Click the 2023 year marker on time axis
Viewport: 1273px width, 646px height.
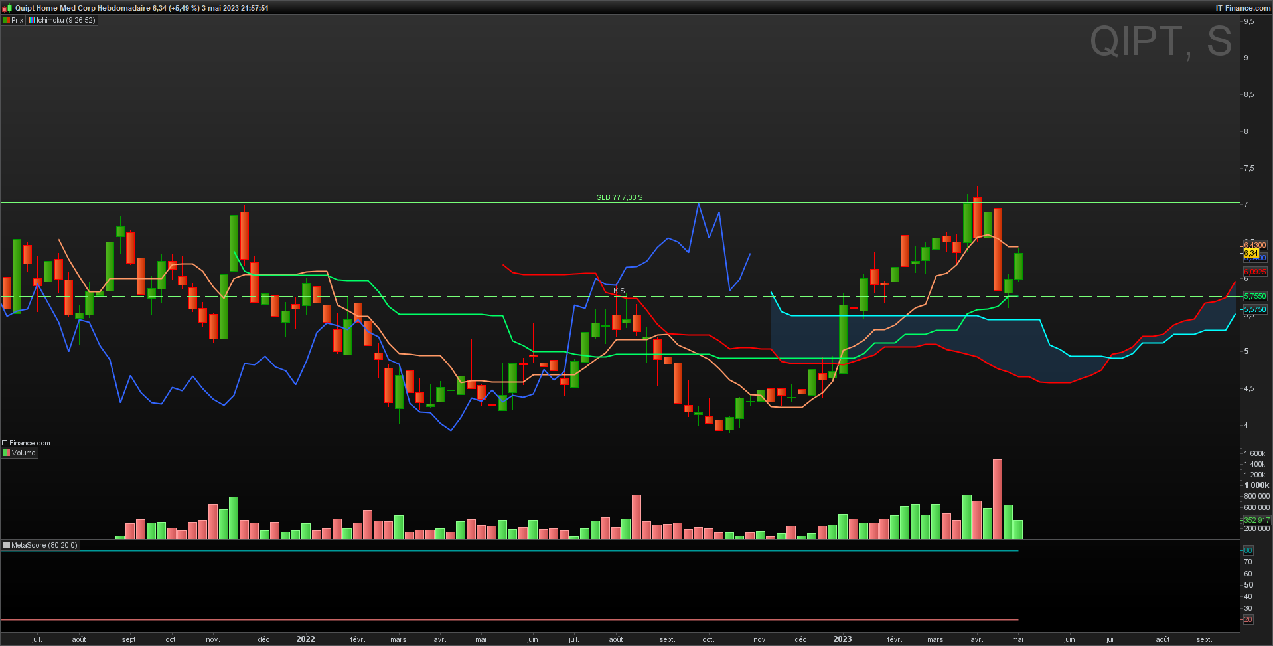click(x=842, y=639)
